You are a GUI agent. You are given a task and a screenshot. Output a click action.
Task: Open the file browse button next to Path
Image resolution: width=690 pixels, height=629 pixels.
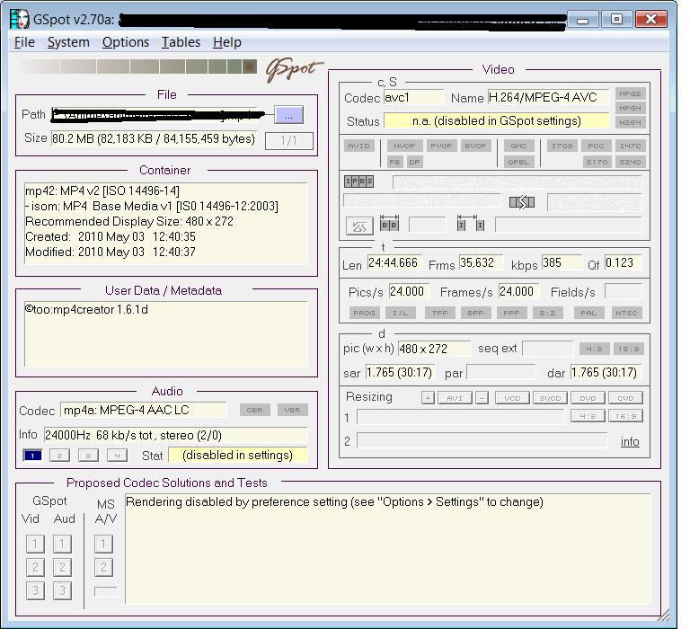tap(288, 115)
